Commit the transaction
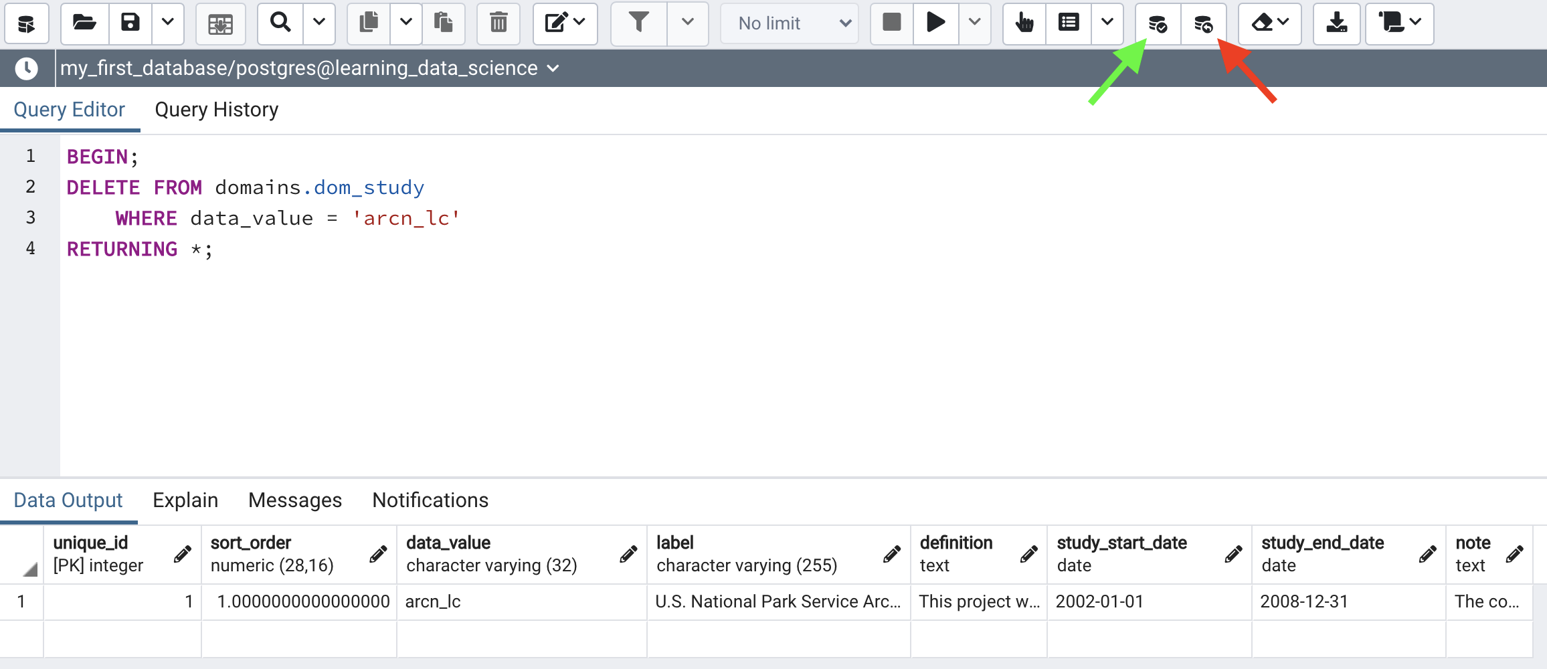The height and width of the screenshot is (669, 1547). coord(1158,24)
